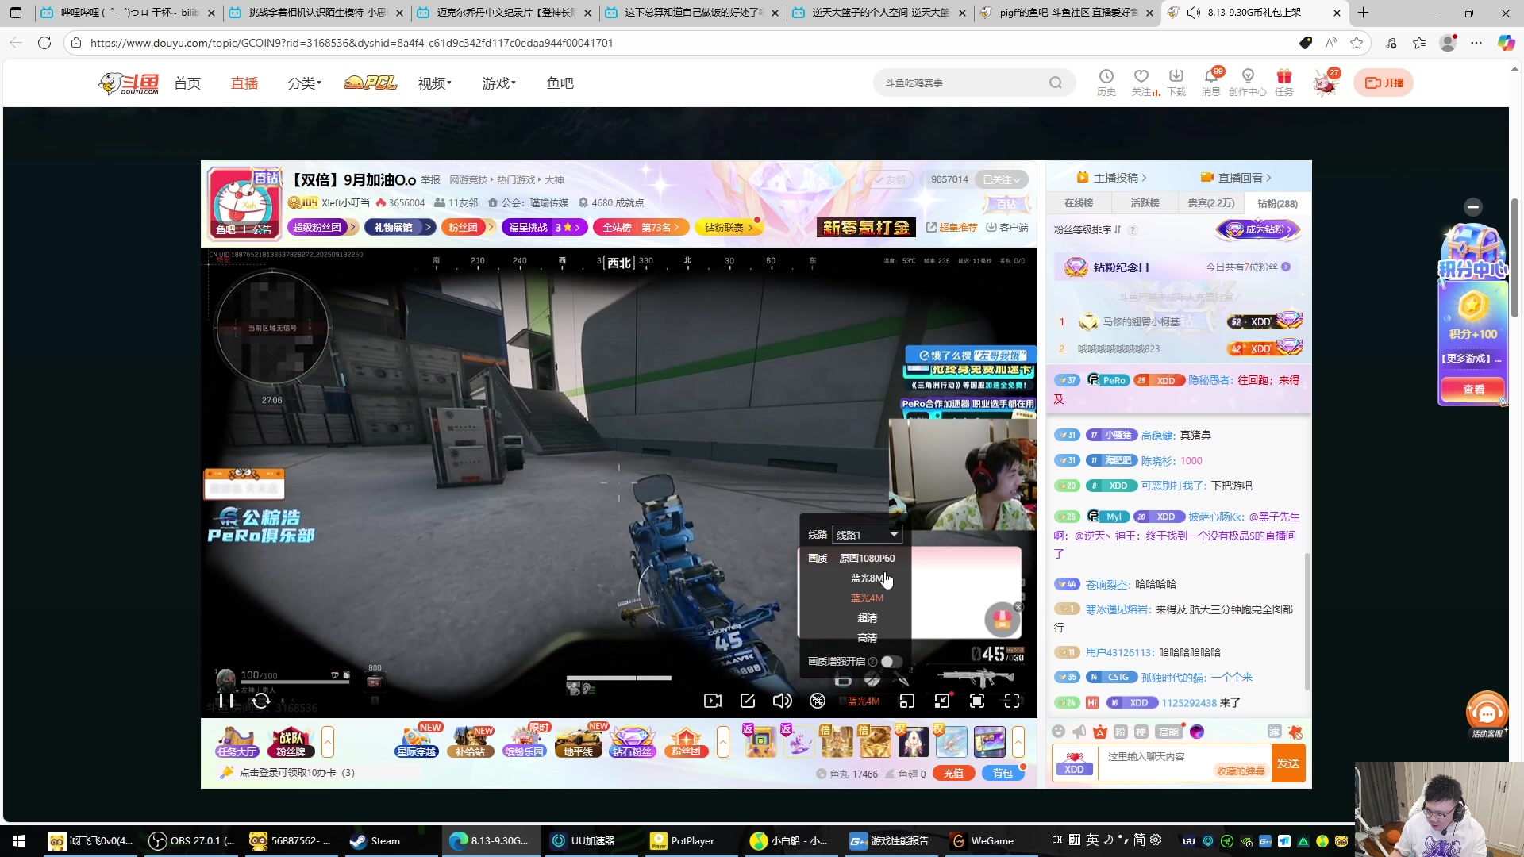
Task: Click 已关注 follow toggle button
Action: tap(1002, 179)
